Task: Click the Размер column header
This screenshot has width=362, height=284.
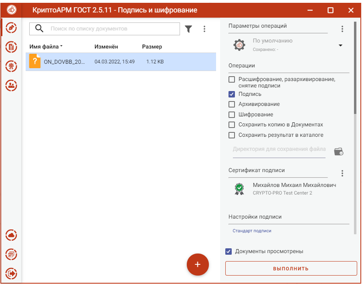Action: pyautogui.click(x=152, y=47)
